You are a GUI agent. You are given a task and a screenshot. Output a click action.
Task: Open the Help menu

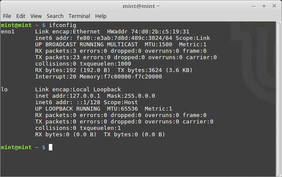tap(101, 16)
